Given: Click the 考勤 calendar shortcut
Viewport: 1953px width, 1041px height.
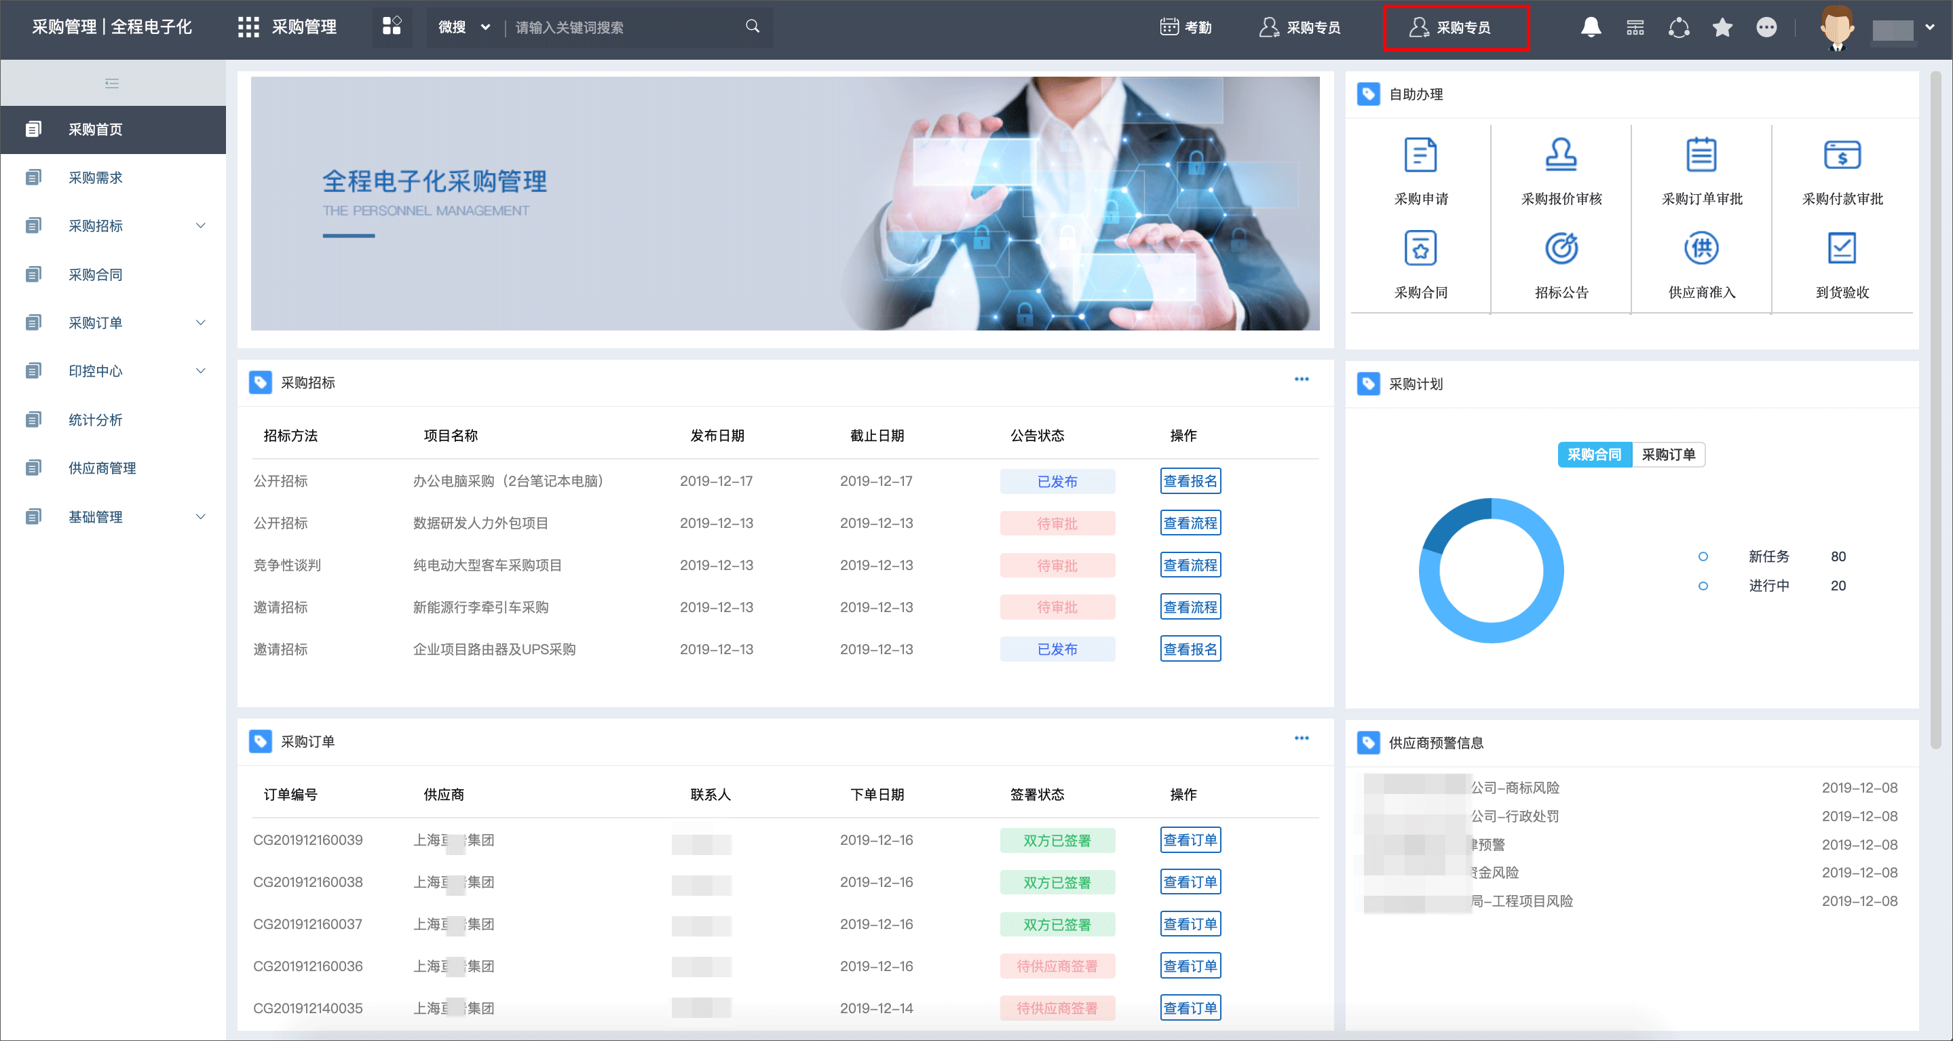Looking at the screenshot, I should (x=1186, y=27).
